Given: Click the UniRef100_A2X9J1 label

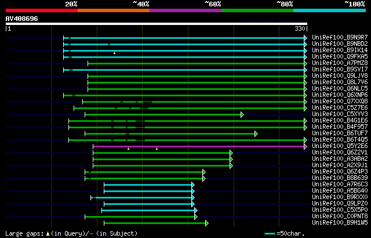Looking at the screenshot, I should (x=340, y=165).
